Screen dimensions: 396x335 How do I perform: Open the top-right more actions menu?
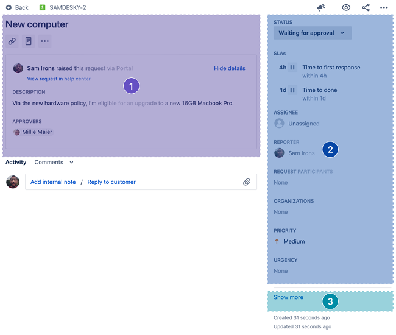(384, 7)
